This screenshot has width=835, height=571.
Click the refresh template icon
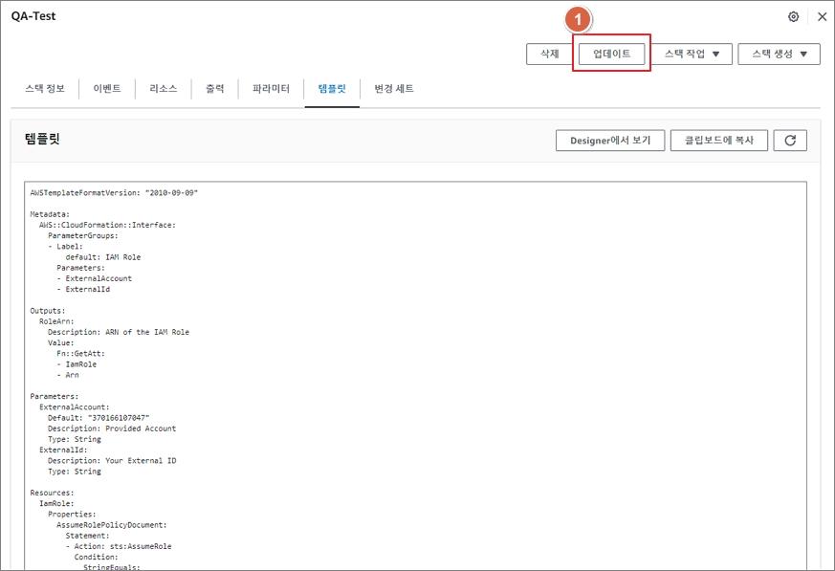coord(790,141)
